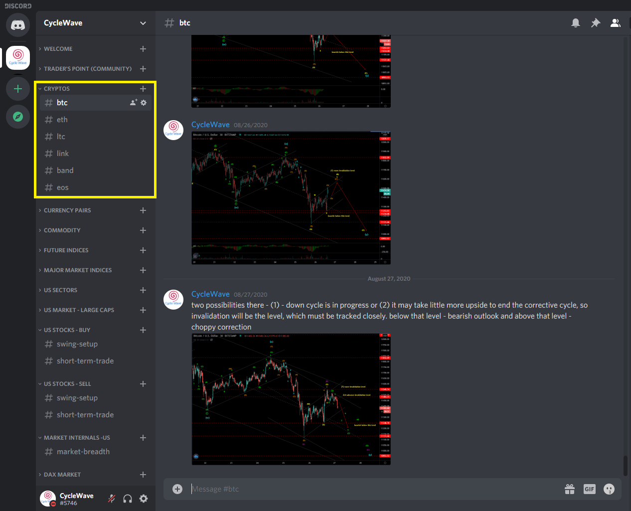Mute your microphone
The width and height of the screenshot is (631, 511).
point(111,498)
